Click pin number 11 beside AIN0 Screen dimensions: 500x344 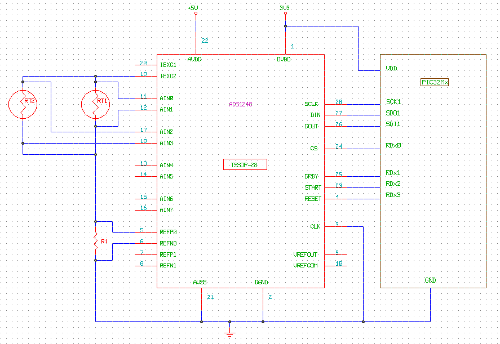144,96
